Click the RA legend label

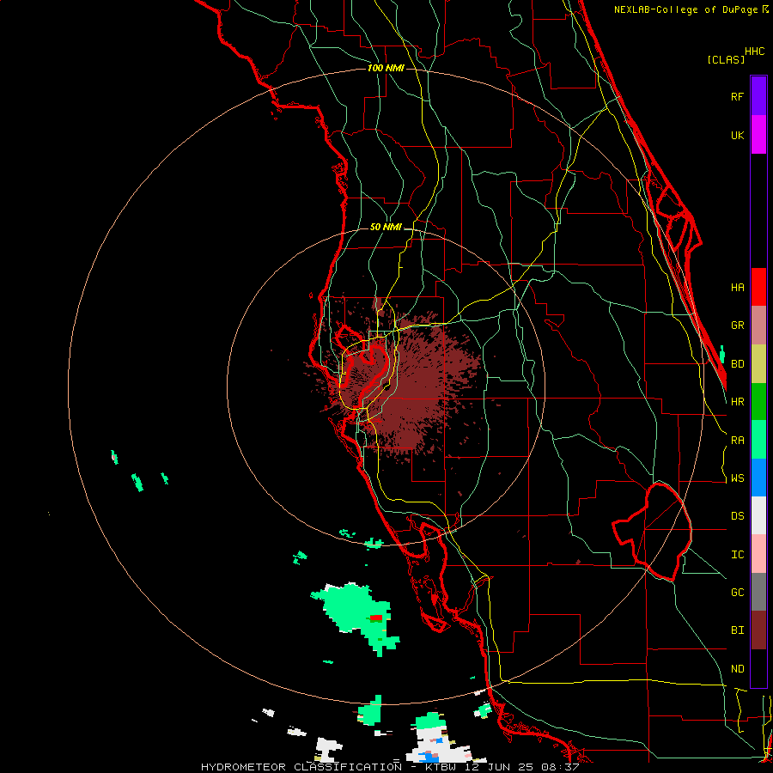(x=737, y=441)
